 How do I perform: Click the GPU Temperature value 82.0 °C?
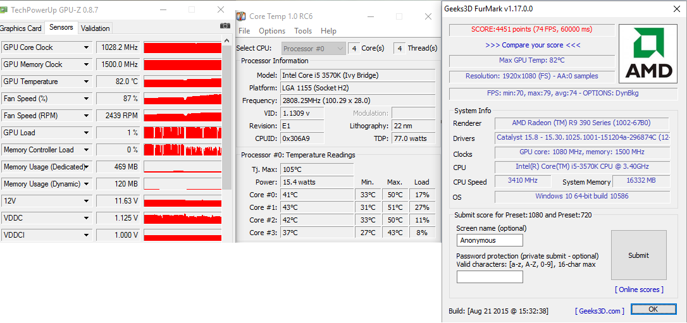[x=118, y=82]
